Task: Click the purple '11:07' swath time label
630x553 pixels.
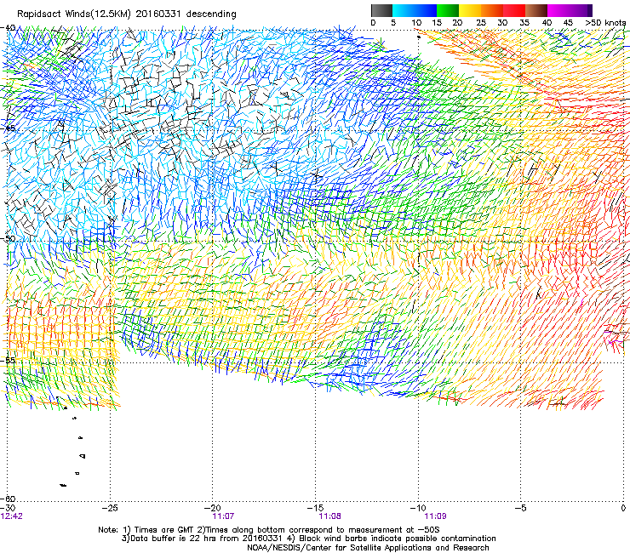Action: (223, 516)
